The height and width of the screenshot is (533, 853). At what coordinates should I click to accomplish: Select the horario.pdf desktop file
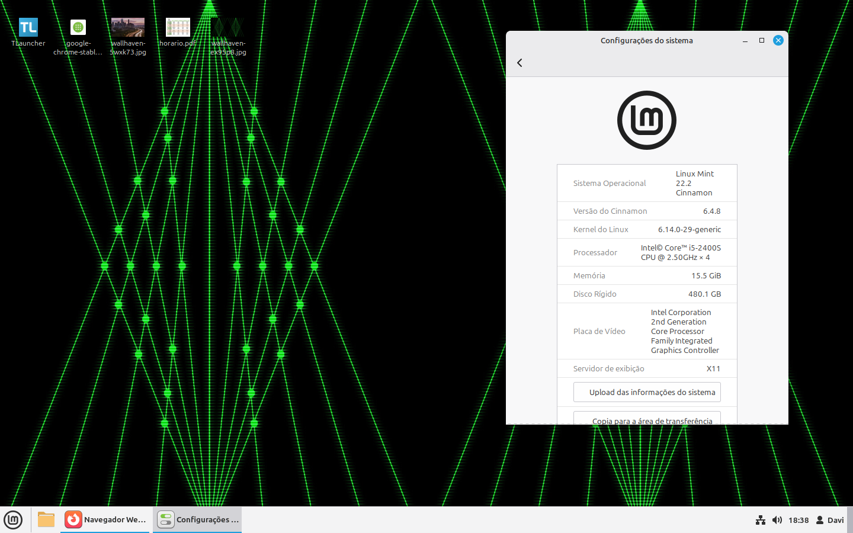pos(178,28)
